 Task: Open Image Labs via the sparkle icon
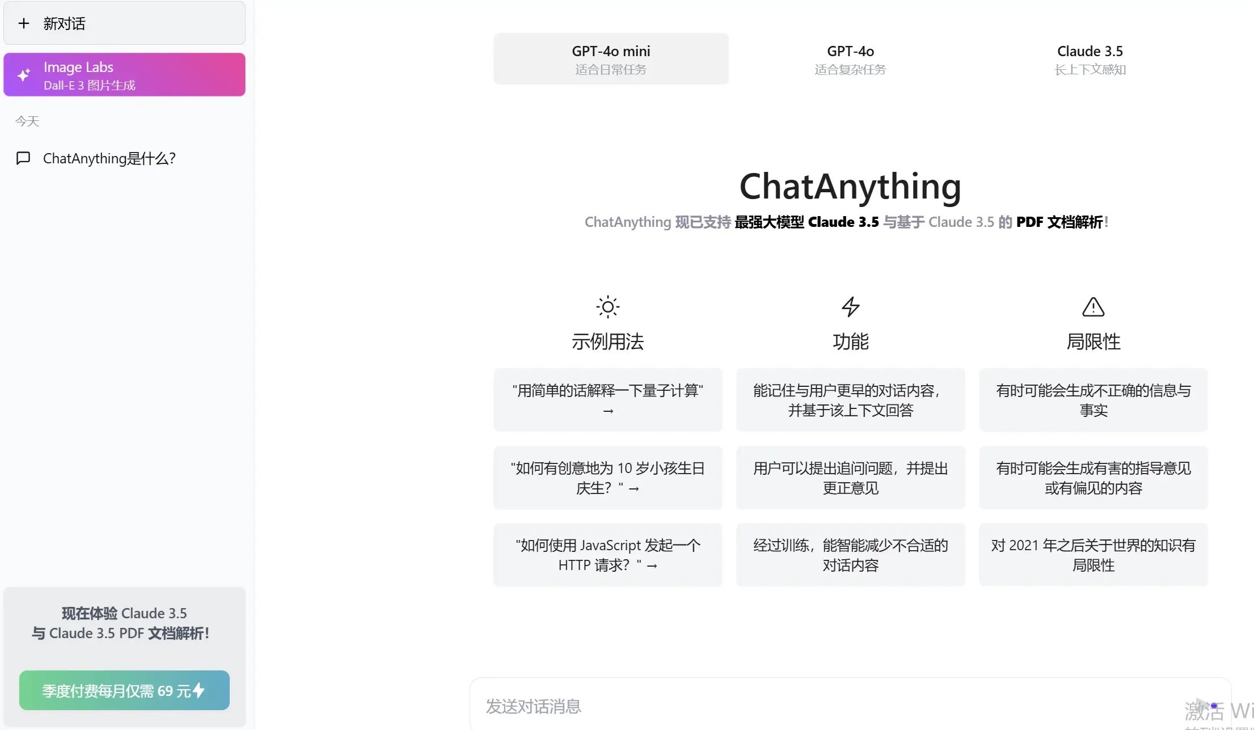point(24,74)
